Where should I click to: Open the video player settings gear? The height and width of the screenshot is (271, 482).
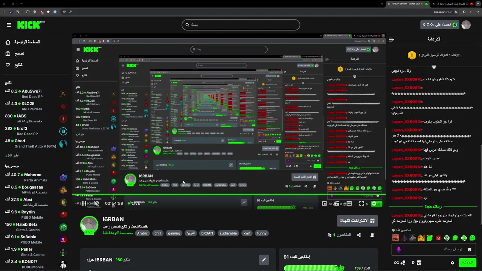tap(374, 204)
